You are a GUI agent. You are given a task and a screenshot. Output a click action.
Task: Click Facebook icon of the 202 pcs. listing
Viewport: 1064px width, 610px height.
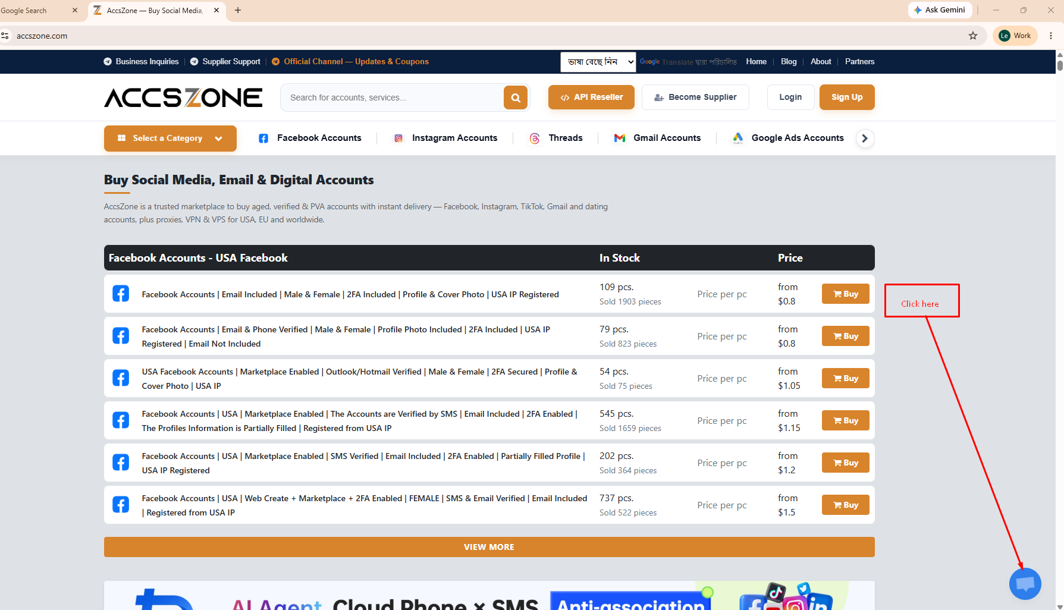pyautogui.click(x=121, y=463)
